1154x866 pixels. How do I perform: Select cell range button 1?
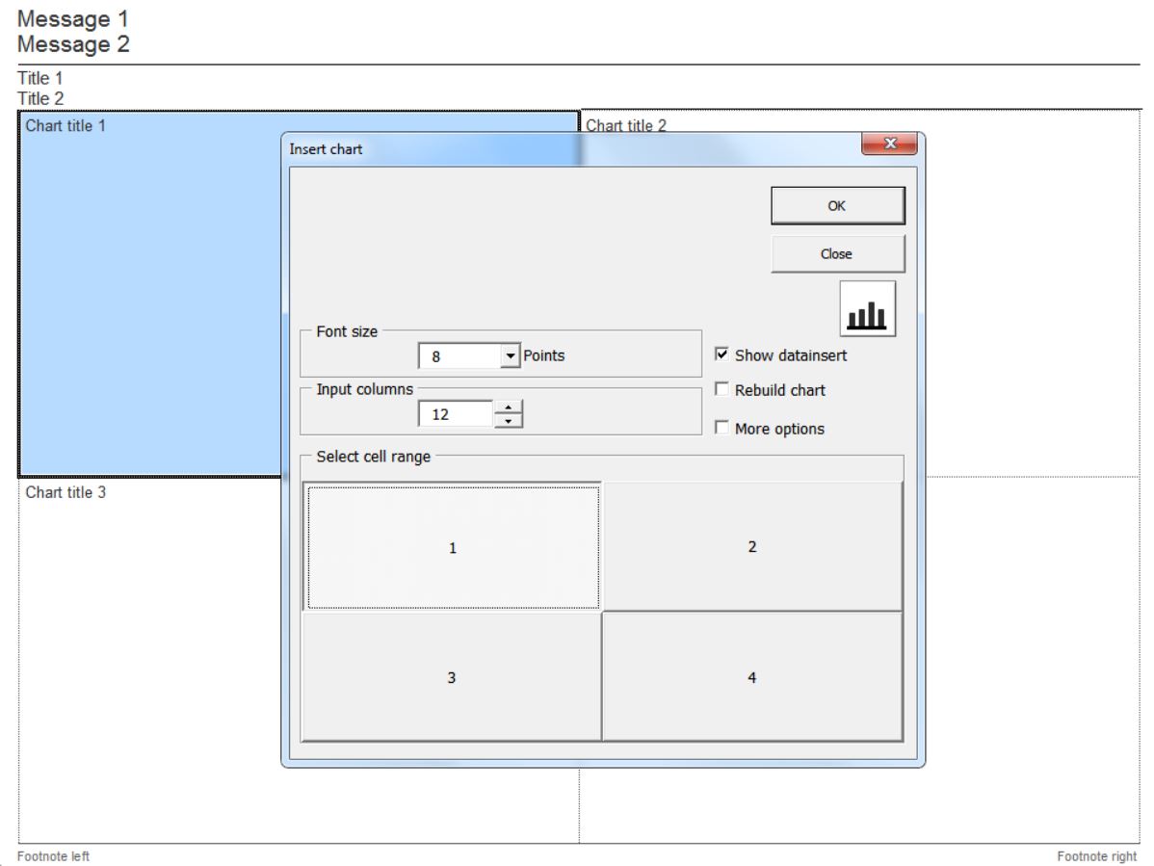tap(453, 547)
